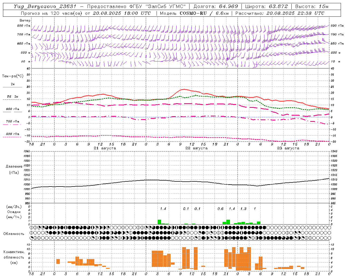Click the 1040 value on left pressure axis
Viewport: 345px width, 276px height.
pos(26,151)
